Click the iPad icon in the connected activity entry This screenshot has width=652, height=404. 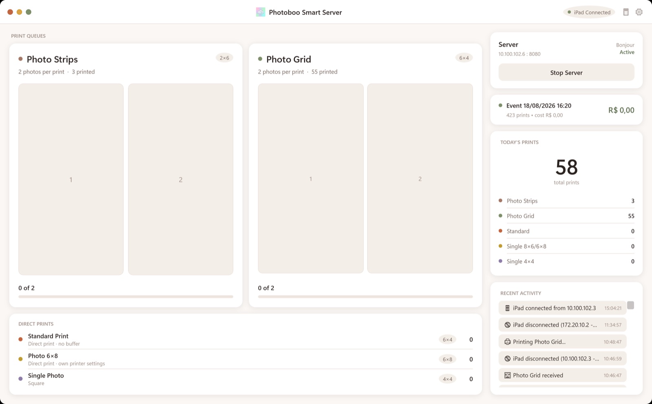(x=507, y=308)
